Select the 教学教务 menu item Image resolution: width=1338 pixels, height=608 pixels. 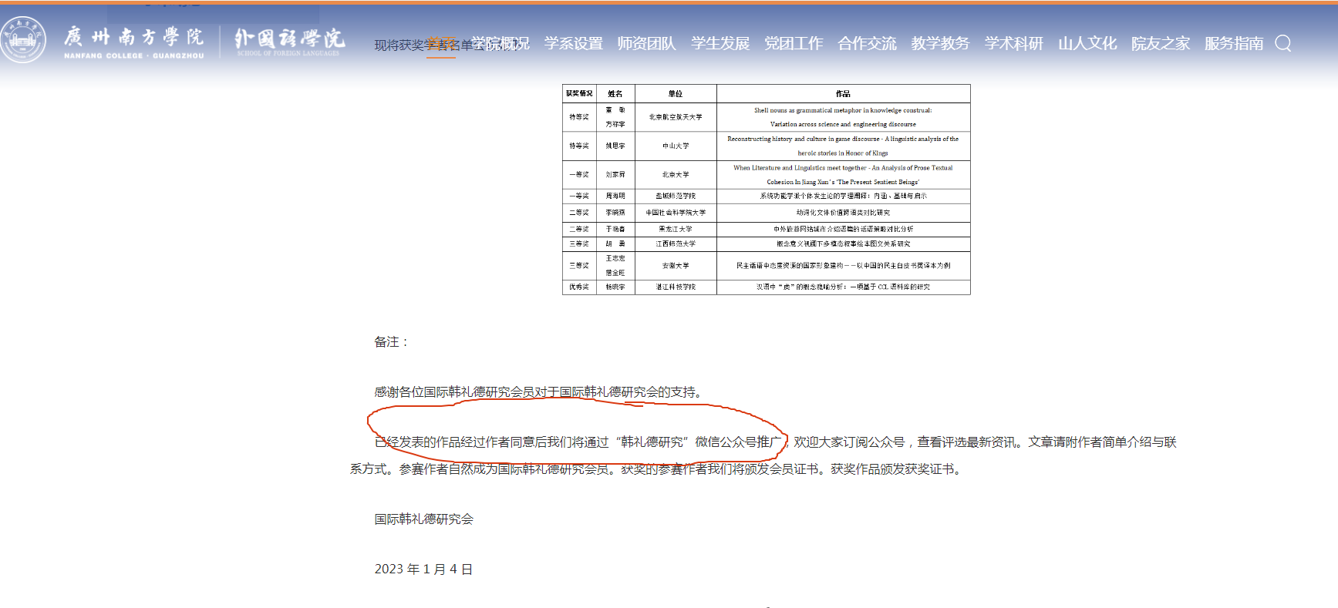940,43
